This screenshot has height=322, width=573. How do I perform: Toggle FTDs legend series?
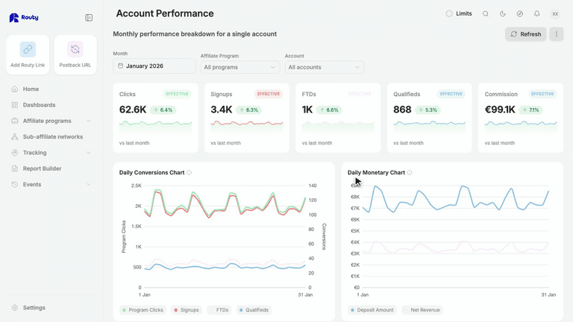tap(219, 310)
